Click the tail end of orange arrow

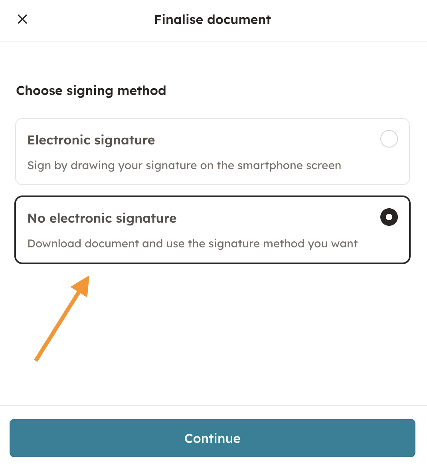coord(37,359)
